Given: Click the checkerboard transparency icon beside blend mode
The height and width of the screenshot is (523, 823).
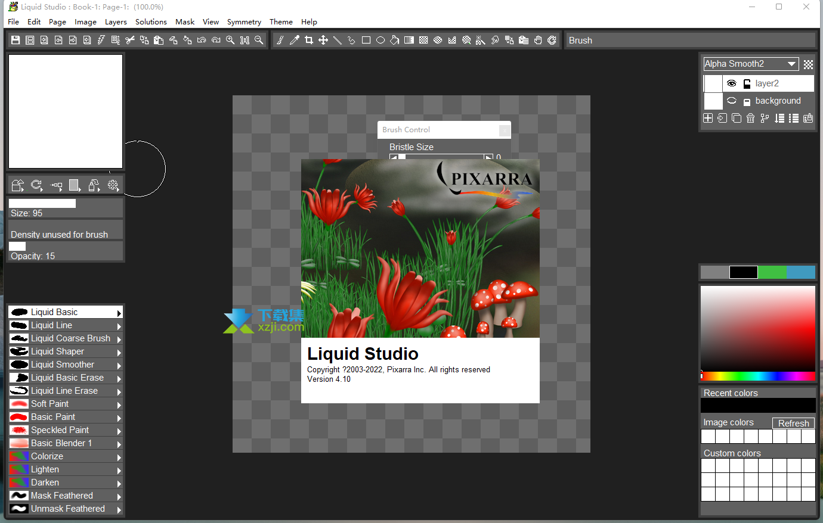Looking at the screenshot, I should 808,64.
